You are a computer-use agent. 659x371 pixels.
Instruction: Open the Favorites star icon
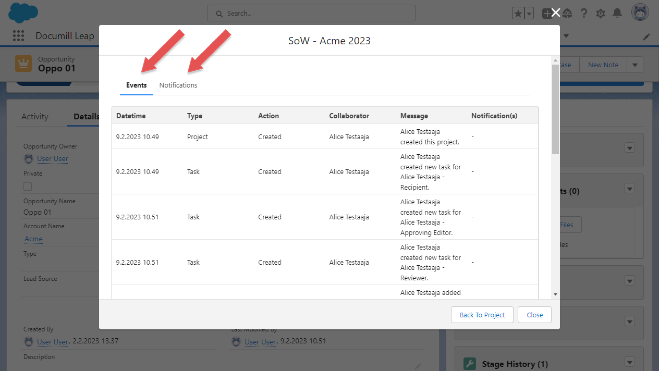coord(518,14)
